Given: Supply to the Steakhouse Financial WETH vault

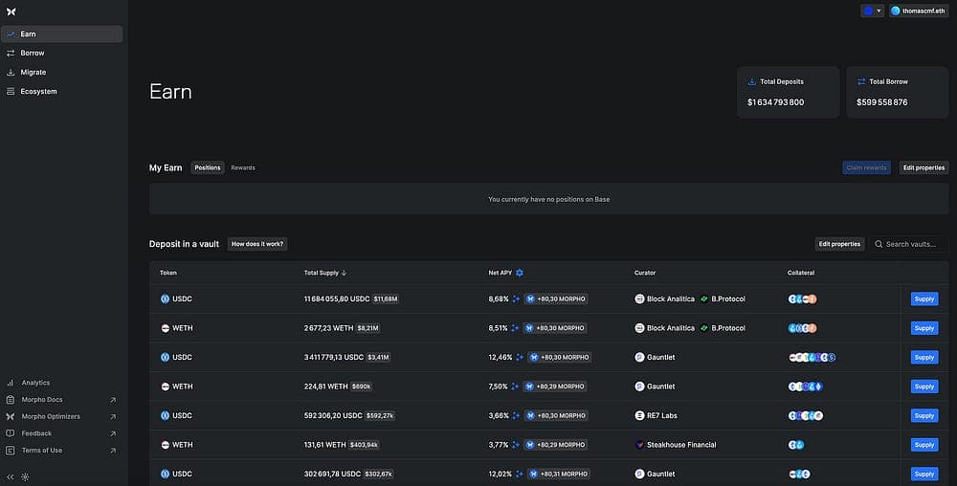Looking at the screenshot, I should (924, 445).
